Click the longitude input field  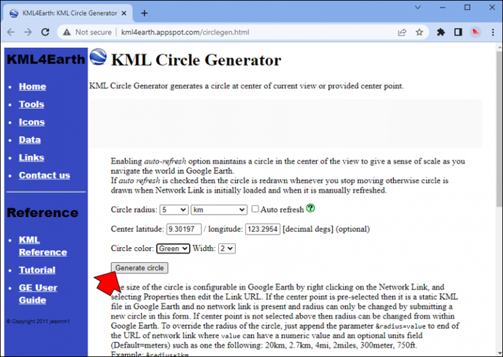pyautogui.click(x=263, y=229)
